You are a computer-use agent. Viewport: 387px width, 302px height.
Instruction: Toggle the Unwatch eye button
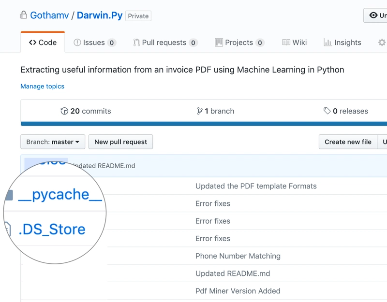375,15
